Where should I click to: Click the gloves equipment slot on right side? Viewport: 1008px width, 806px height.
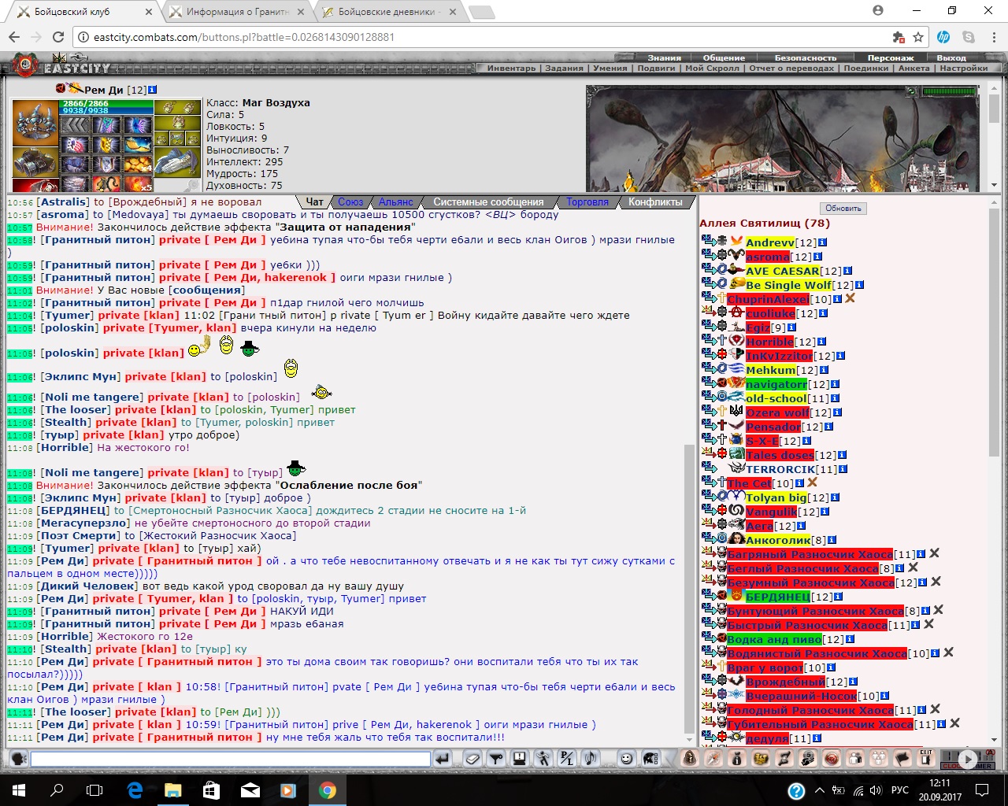[177, 162]
